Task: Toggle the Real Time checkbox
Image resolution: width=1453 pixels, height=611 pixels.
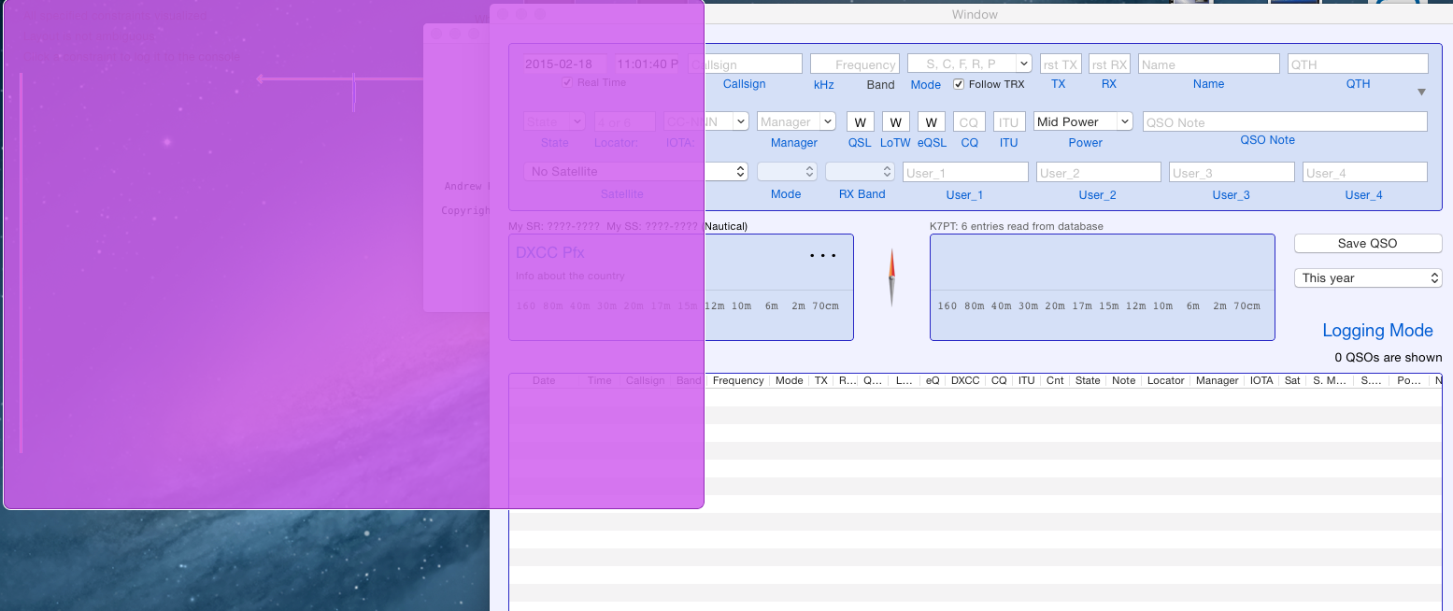Action: click(x=567, y=82)
